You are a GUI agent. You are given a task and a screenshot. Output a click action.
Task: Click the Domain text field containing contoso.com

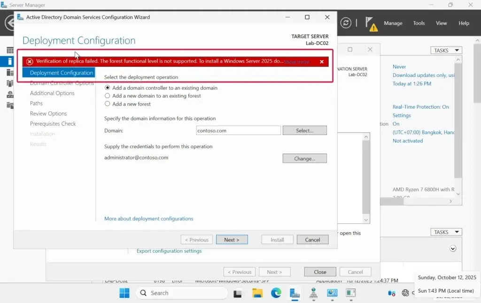[238, 130]
